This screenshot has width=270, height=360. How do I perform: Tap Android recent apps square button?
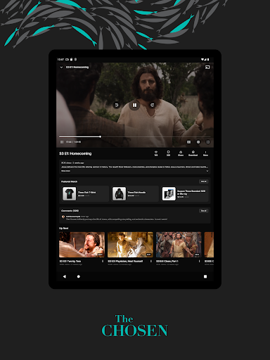tap(205, 276)
